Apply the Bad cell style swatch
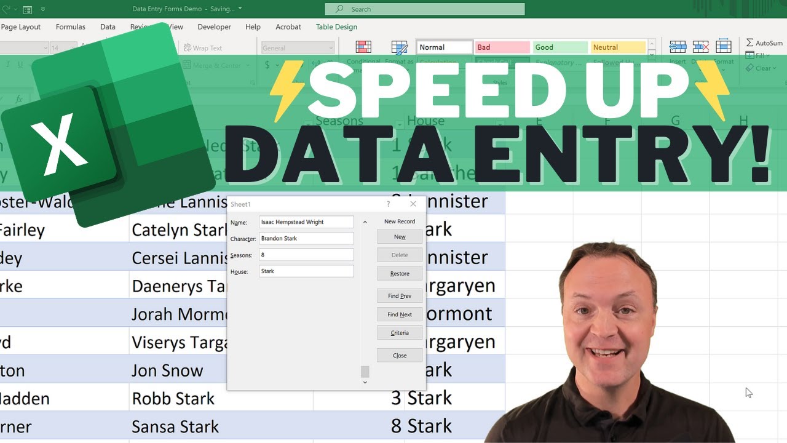This screenshot has height=443, width=787. coord(502,47)
